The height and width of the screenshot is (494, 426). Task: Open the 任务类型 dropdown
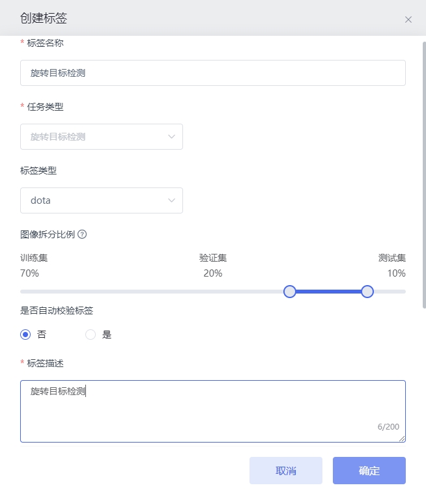pyautogui.click(x=102, y=137)
